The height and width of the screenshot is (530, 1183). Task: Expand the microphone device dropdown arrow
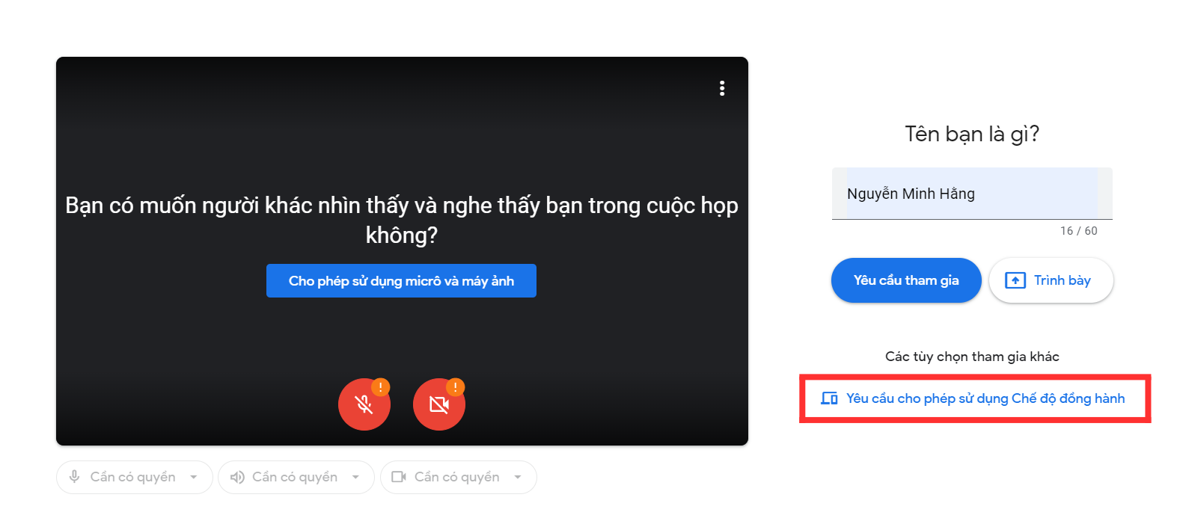click(194, 477)
